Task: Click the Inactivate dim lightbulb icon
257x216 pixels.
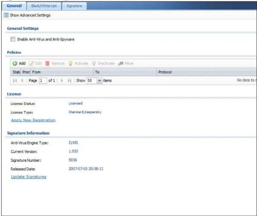Action: click(94, 63)
